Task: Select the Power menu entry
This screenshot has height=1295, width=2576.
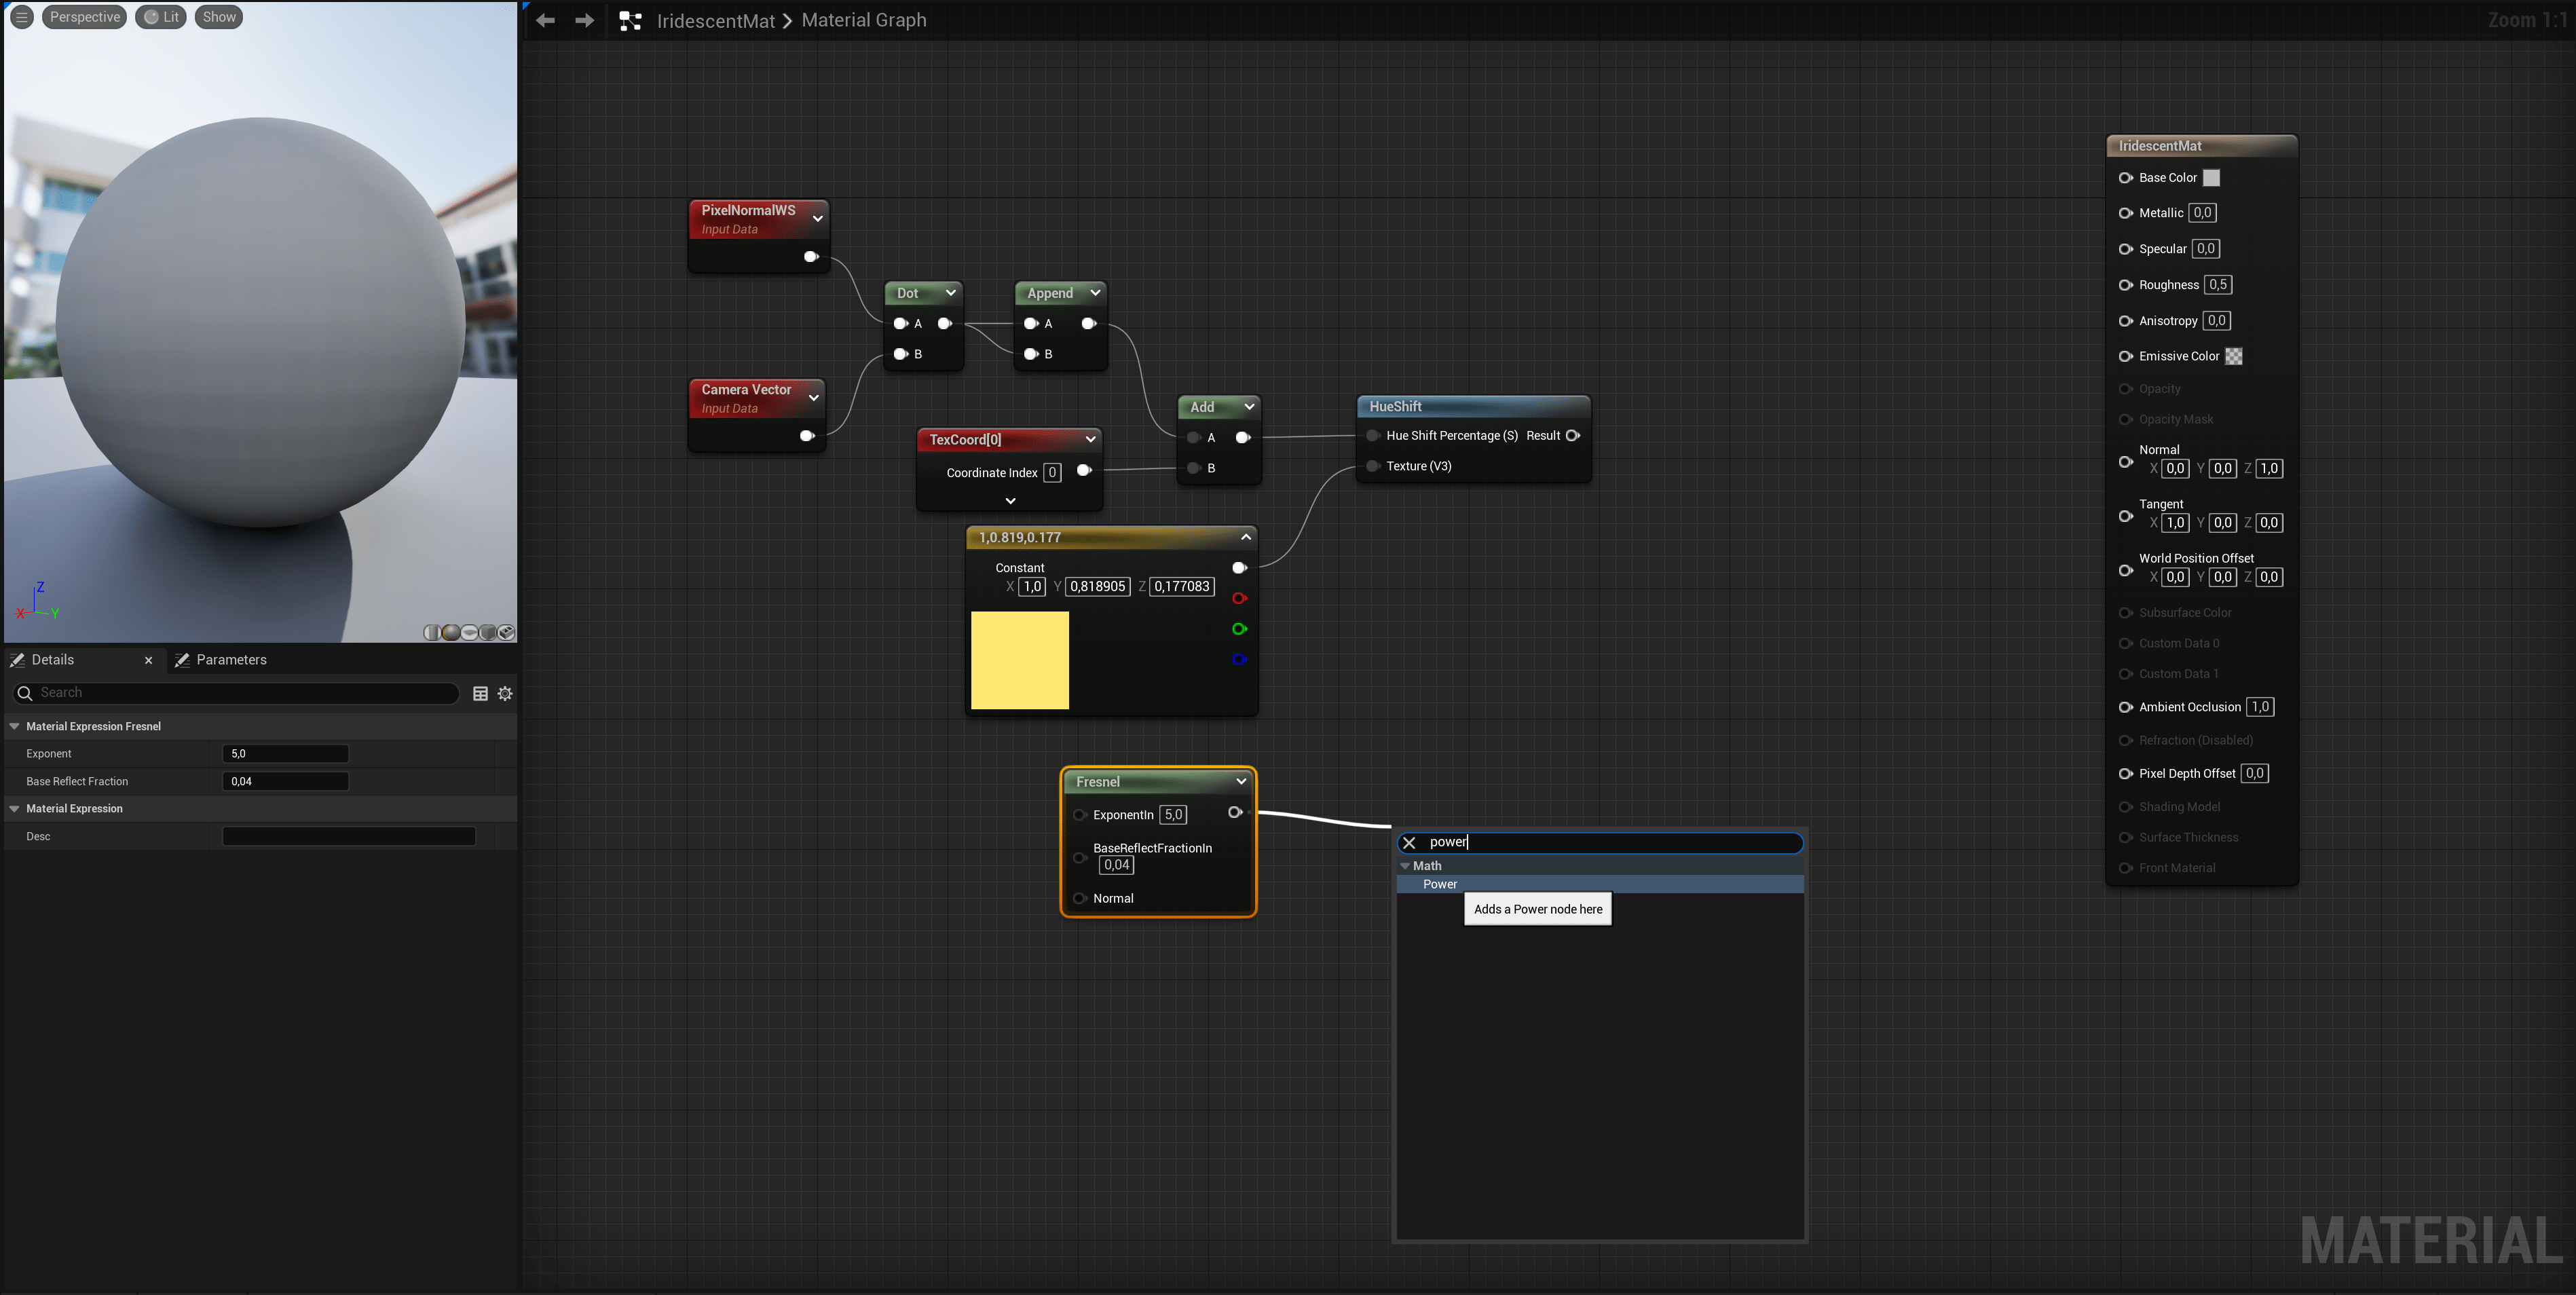Action: coord(1440,884)
